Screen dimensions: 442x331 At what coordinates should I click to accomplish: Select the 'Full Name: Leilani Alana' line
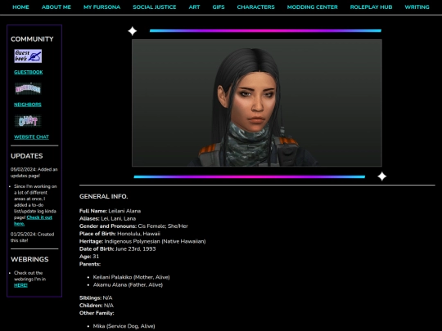pyautogui.click(x=110, y=211)
